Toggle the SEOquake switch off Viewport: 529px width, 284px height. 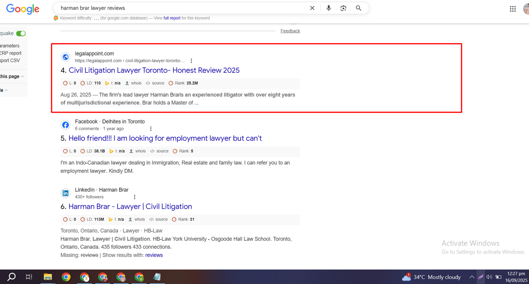pyautogui.click(x=21, y=33)
